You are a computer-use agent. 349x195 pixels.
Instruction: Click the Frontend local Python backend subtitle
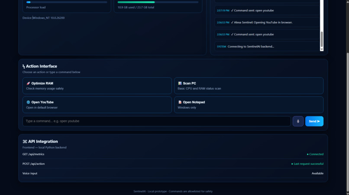(45, 148)
